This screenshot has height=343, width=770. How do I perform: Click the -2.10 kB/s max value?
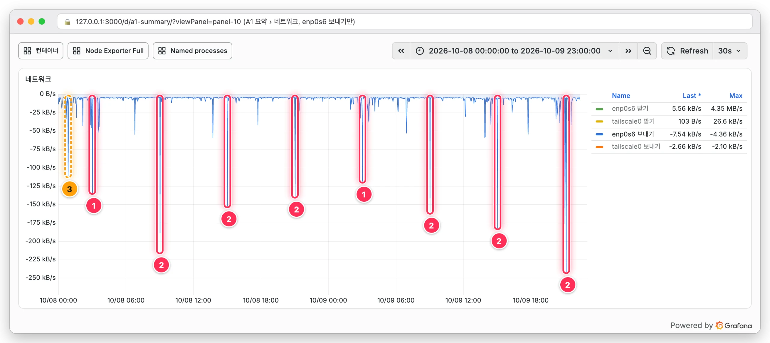(727, 146)
